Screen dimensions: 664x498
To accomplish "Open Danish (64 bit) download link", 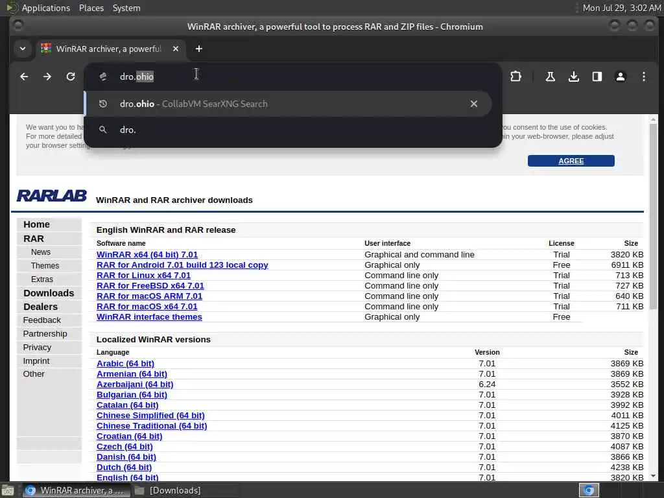I will 126,457.
